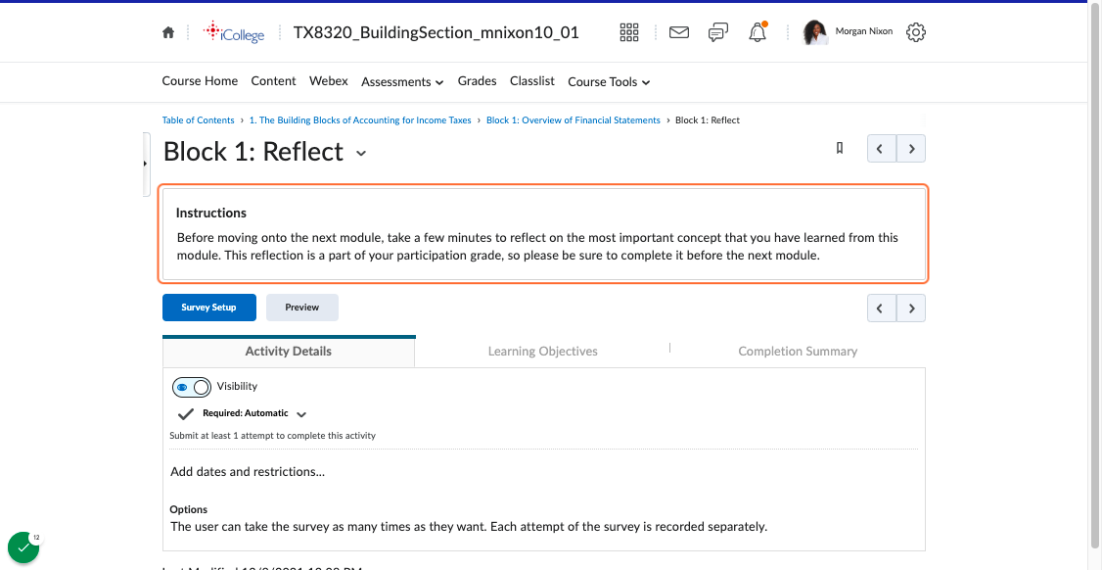Toggle the Visibility switch
The height and width of the screenshot is (570, 1102).
click(x=191, y=387)
